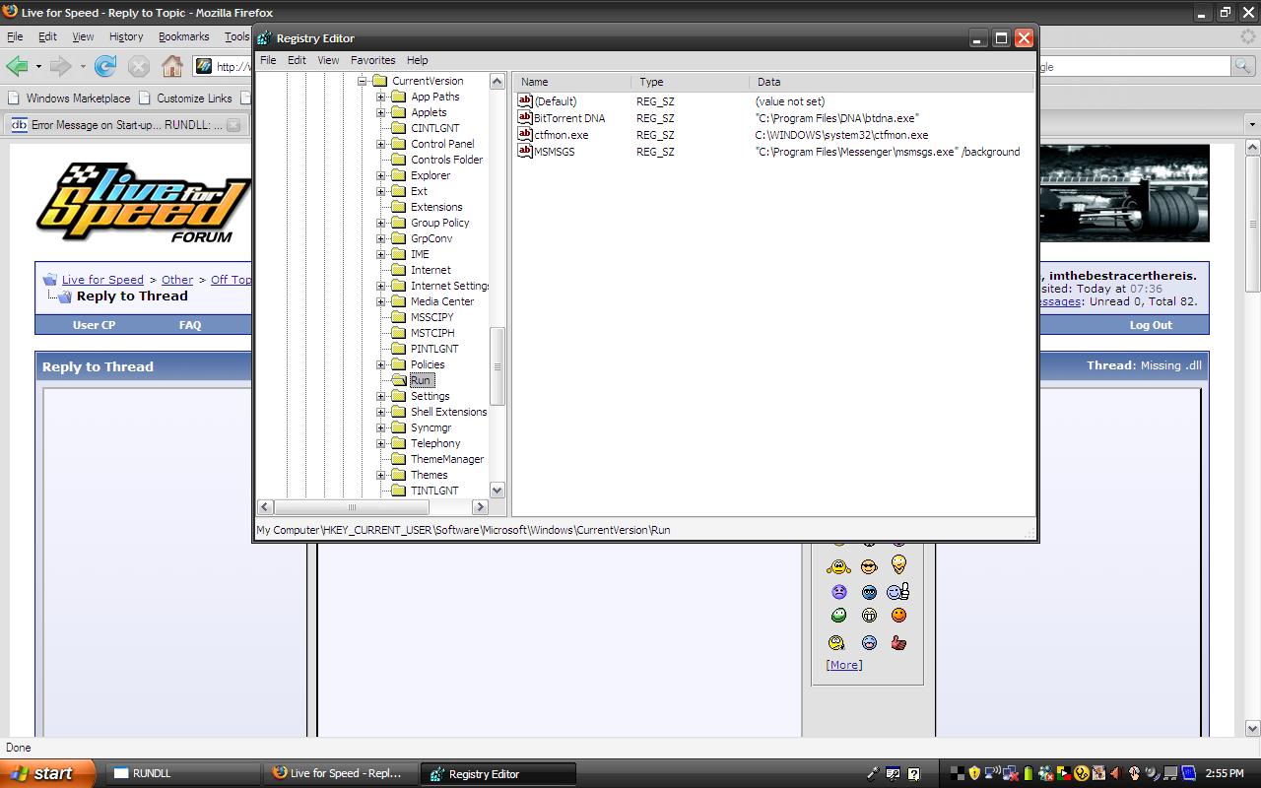This screenshot has height=788, width=1261.
Task: Expand the Policies registry key
Action: (380, 364)
